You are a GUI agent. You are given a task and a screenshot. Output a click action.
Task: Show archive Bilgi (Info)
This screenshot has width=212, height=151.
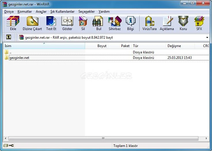point(130,23)
